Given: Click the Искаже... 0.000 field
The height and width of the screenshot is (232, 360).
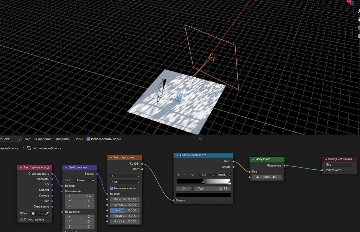Looking at the screenshot, I should pos(125,221).
